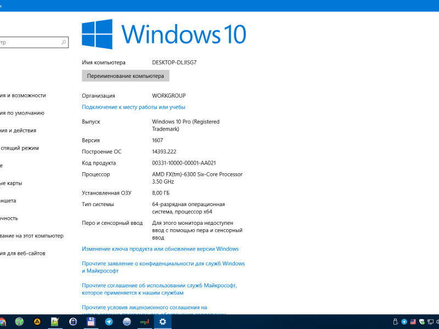This screenshot has width=439, height=329.
Task: Select sidebar item ending 'на этот компьютер'
Action: (32, 236)
